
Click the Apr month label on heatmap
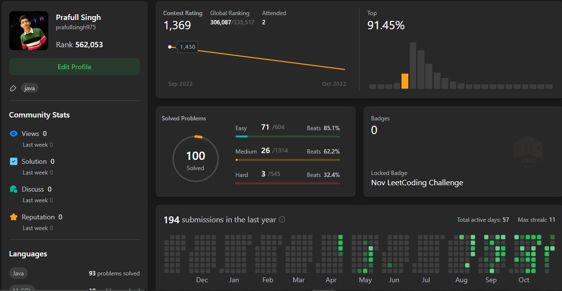click(331, 280)
